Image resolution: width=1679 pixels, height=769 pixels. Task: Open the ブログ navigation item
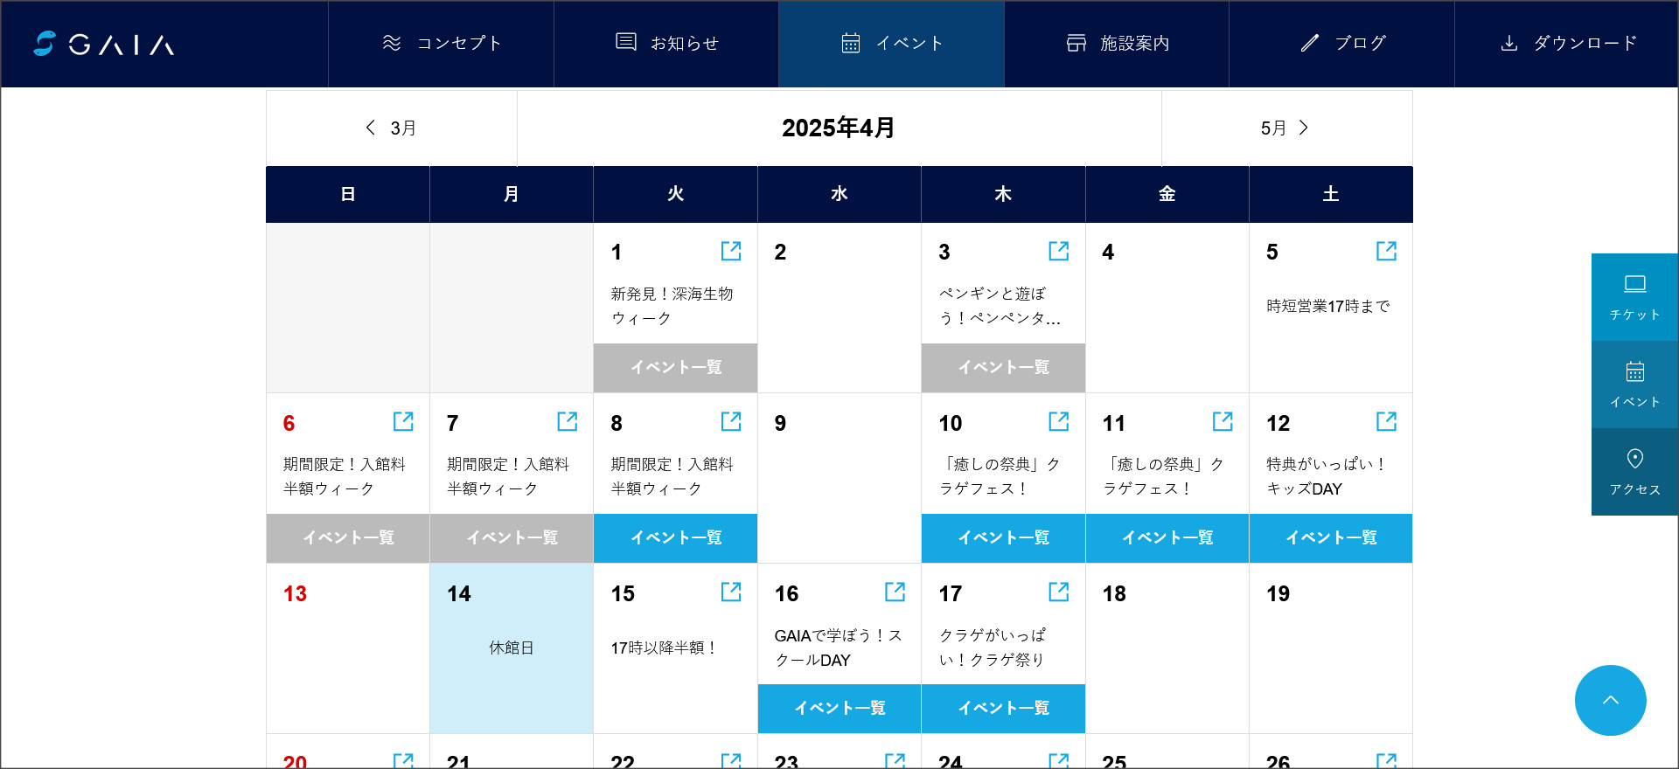point(1341,44)
